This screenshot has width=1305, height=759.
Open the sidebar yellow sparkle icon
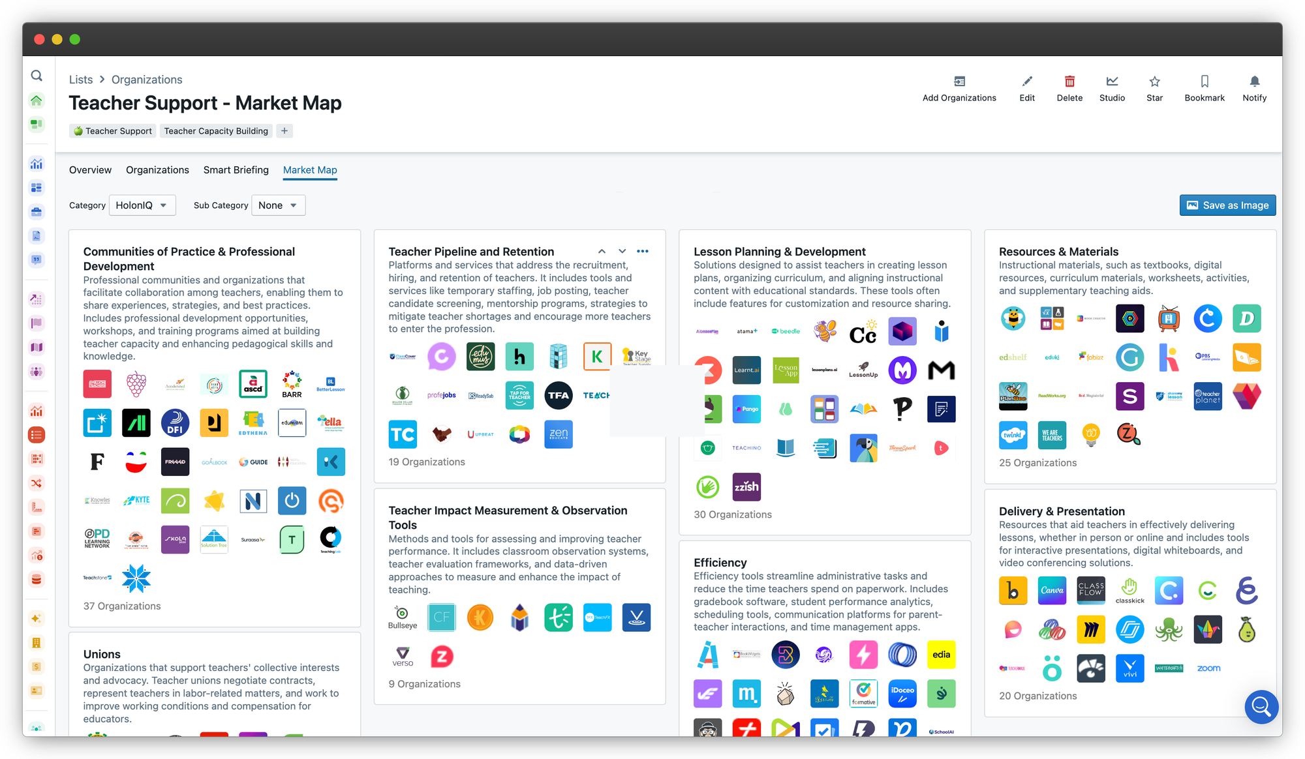[x=37, y=618]
